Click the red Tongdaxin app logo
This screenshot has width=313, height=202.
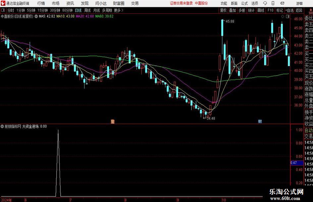pos(3,3)
